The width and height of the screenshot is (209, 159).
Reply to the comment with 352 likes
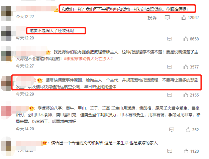(x=172, y=130)
